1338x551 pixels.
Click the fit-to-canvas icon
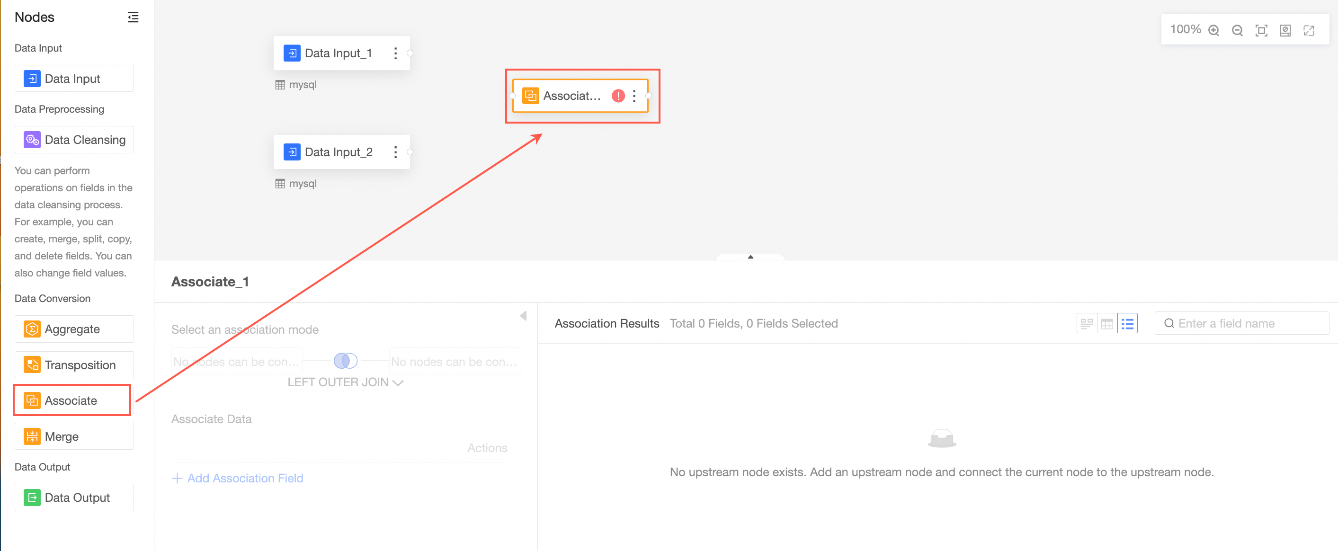[1261, 30]
